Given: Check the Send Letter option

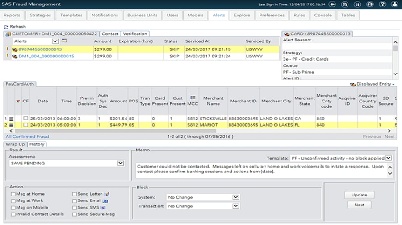Looking at the screenshot, I should point(74,194).
